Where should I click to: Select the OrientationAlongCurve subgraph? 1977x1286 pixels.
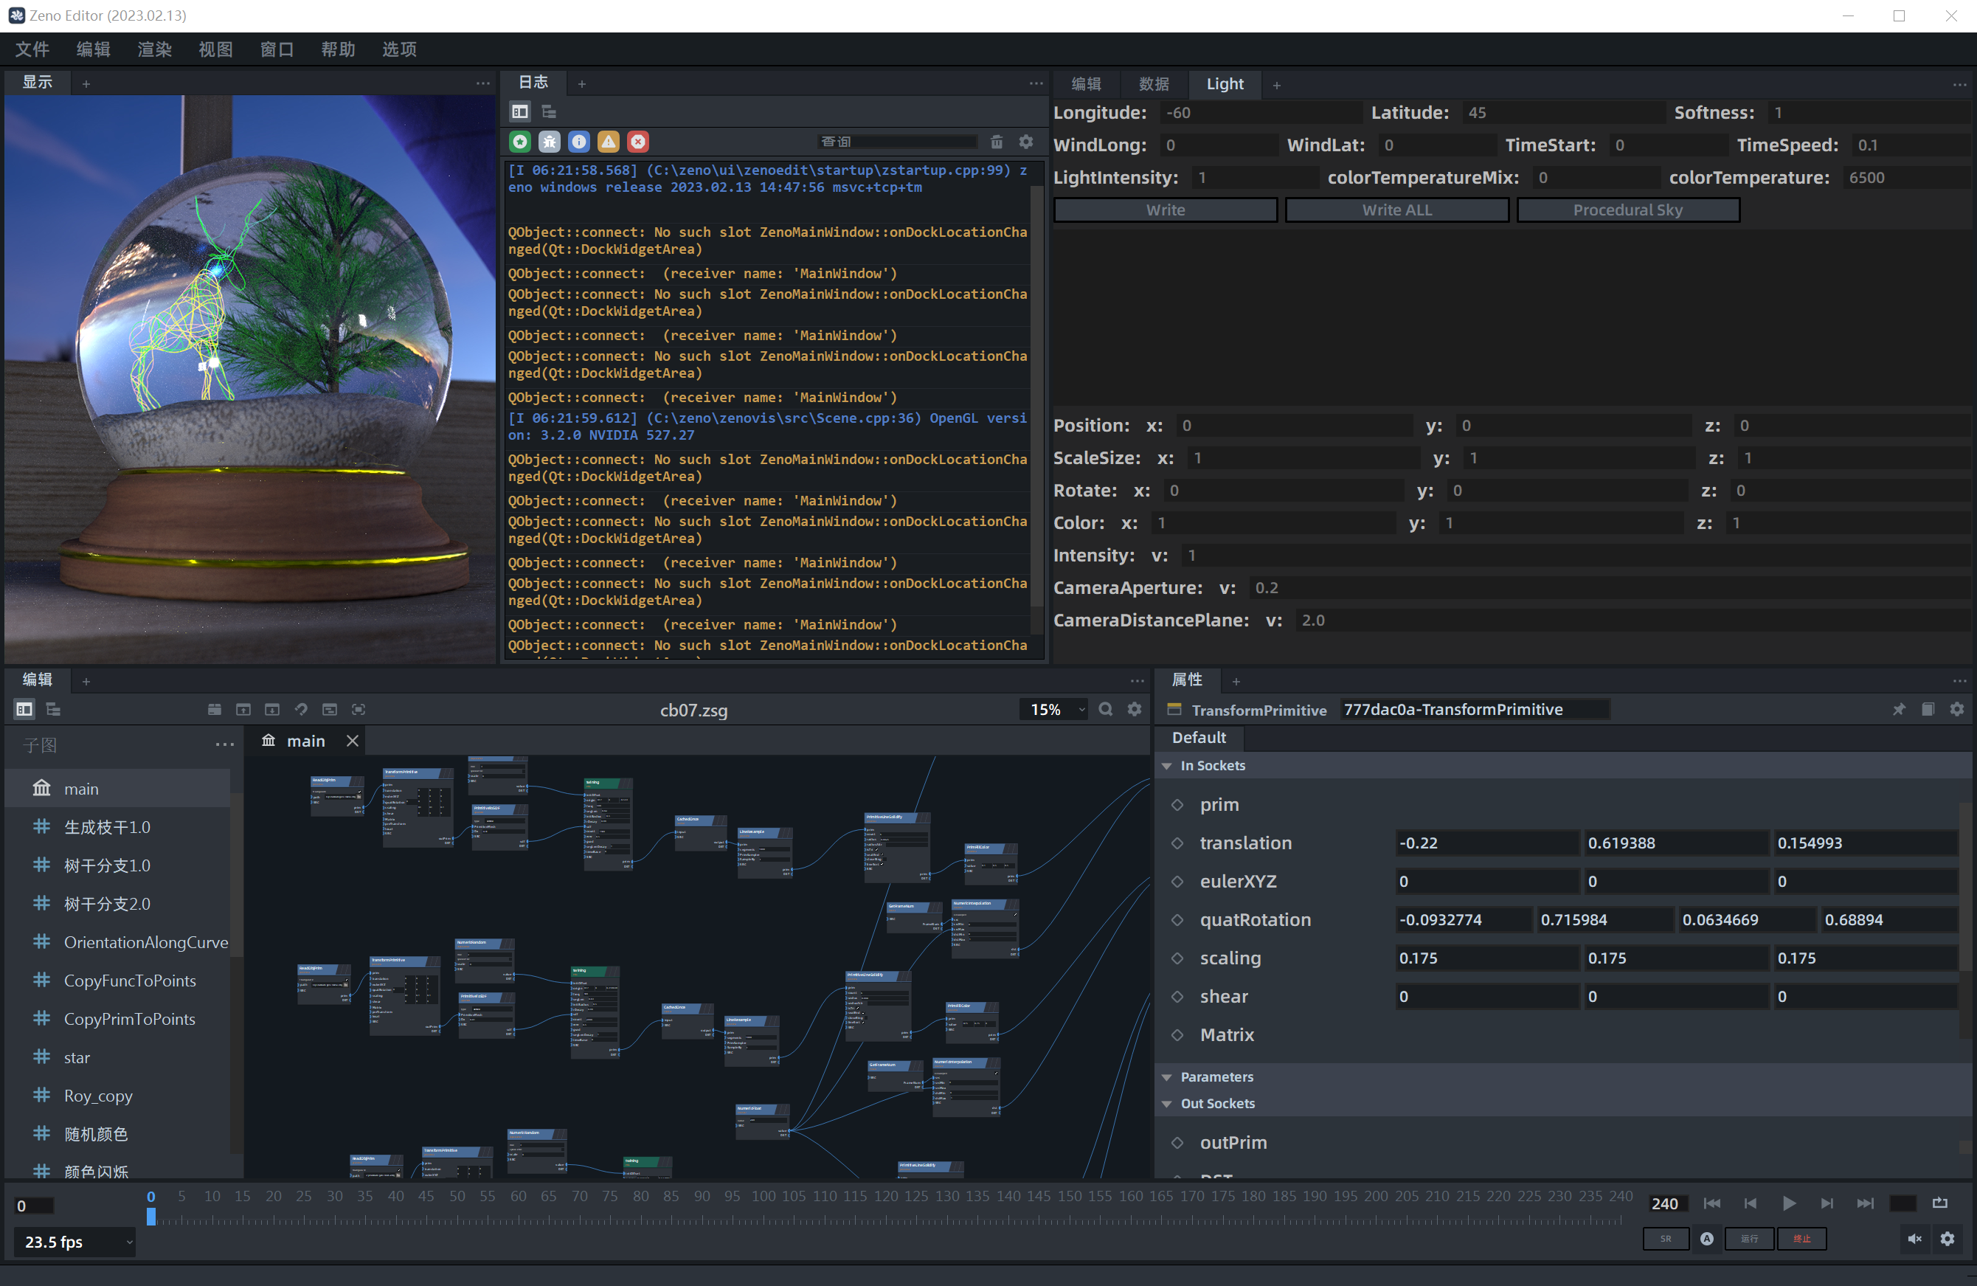pyautogui.click(x=118, y=942)
